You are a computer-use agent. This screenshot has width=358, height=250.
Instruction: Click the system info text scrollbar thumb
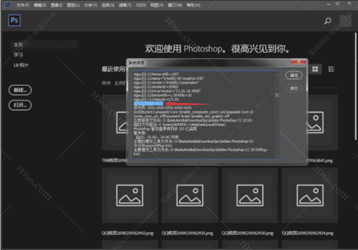277,95
